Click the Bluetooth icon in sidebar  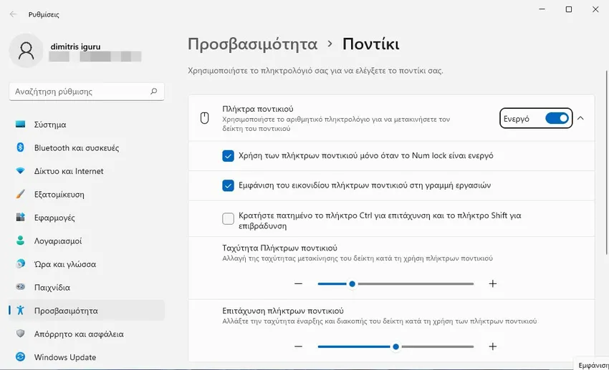click(20, 147)
